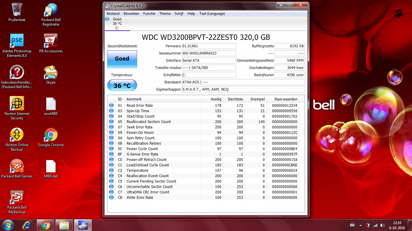The width and height of the screenshot is (412, 231).
Task: Click the CrystalDiskInfo title bar icon
Action: [107, 5]
